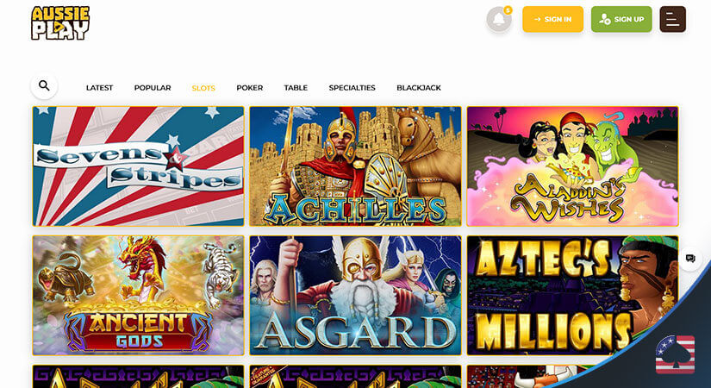This screenshot has width=711, height=388.
Task: Click the green Sign Up button
Action: (621, 19)
